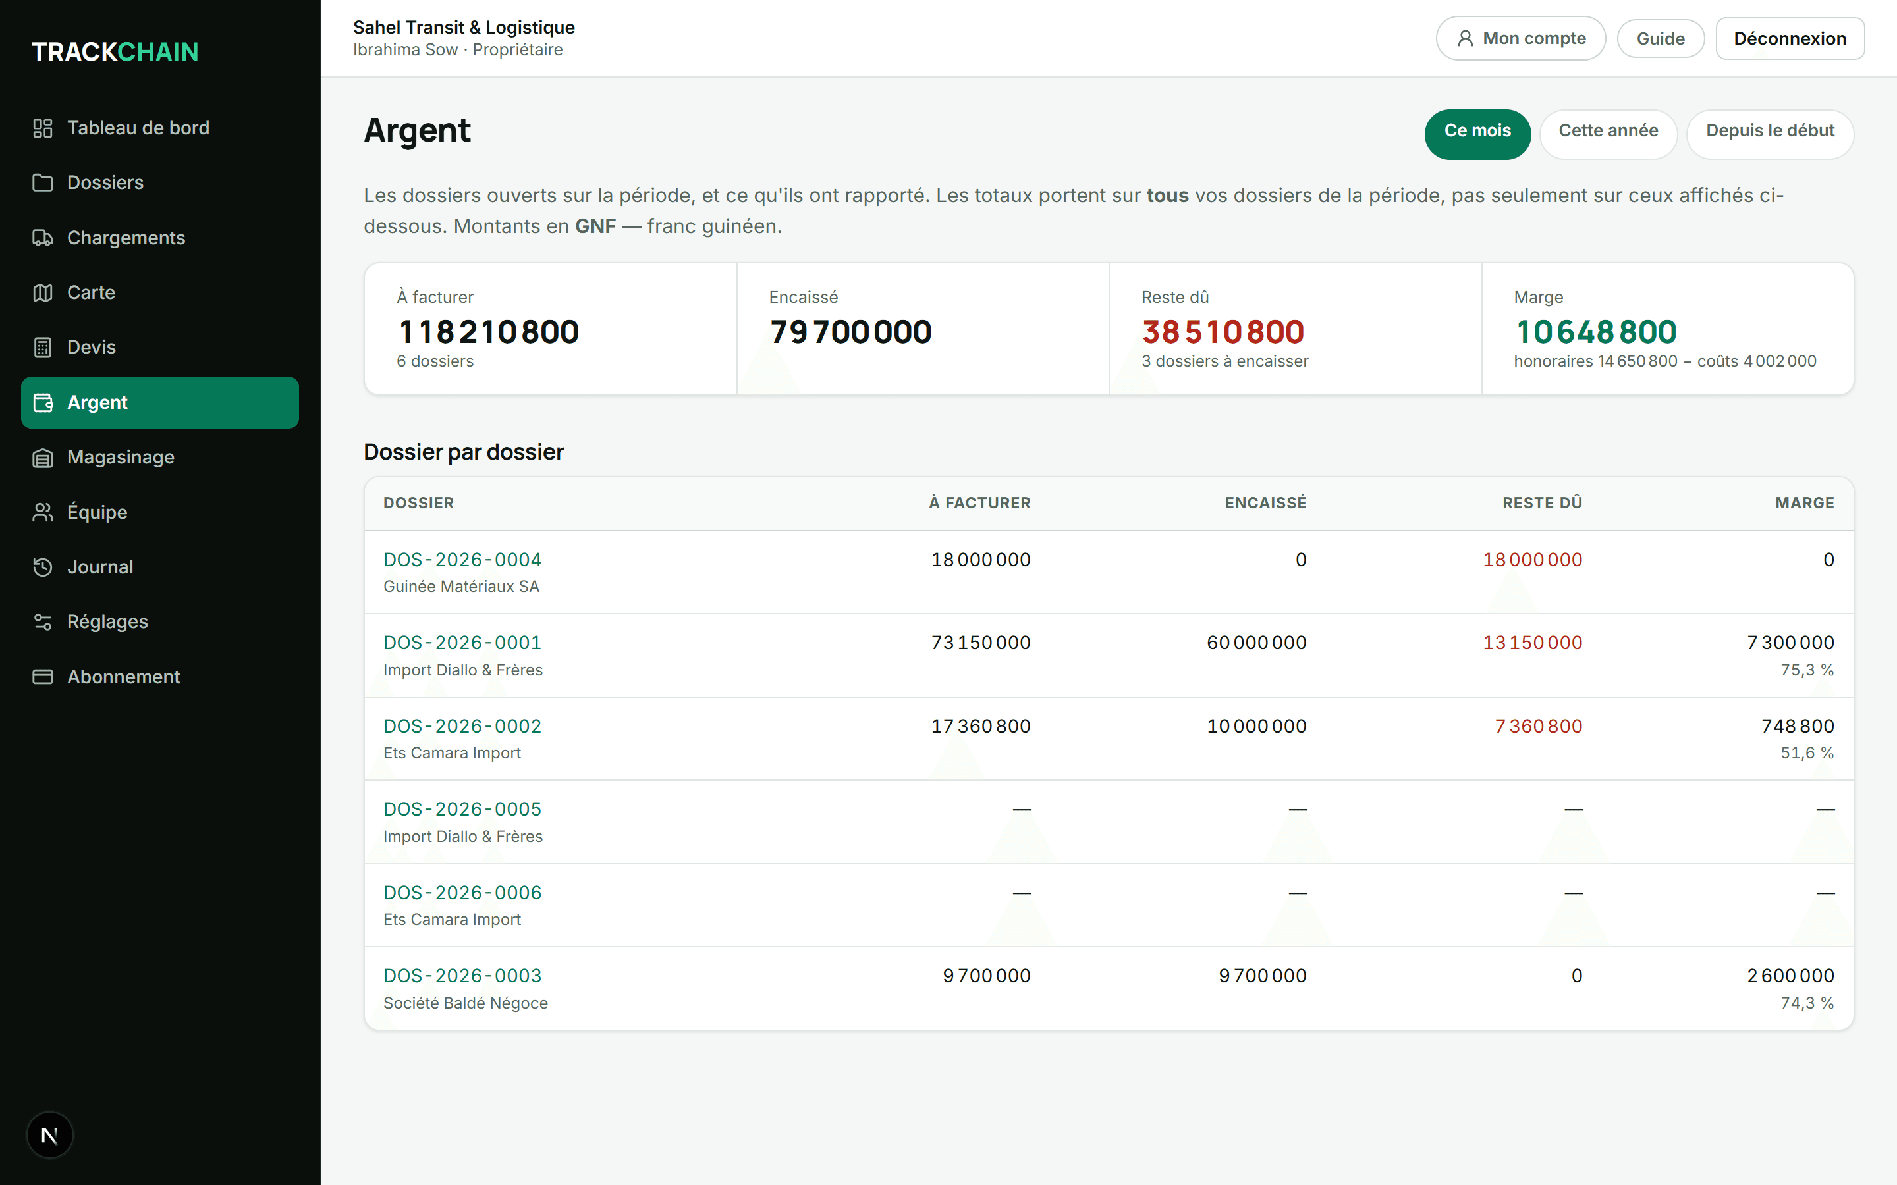Click the 13 150 000 reste dû amount
The width and height of the screenshot is (1897, 1185).
1533,643
